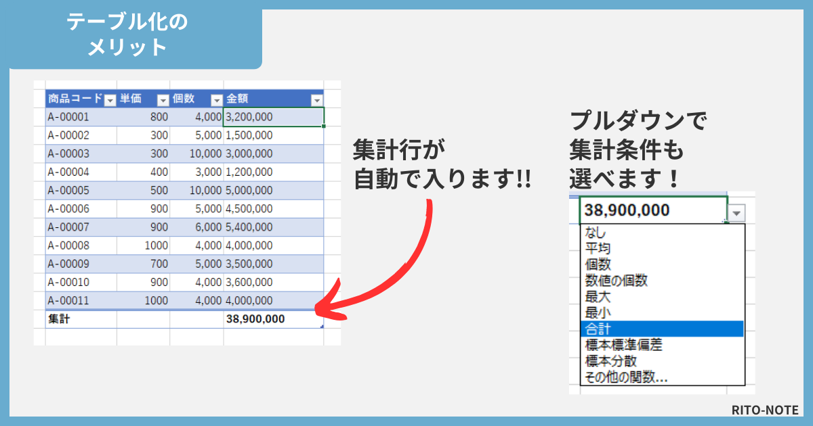Click dropdown arrow beside 38,900,000 total cell
Viewport: 813px width, 426px height.
(736, 213)
